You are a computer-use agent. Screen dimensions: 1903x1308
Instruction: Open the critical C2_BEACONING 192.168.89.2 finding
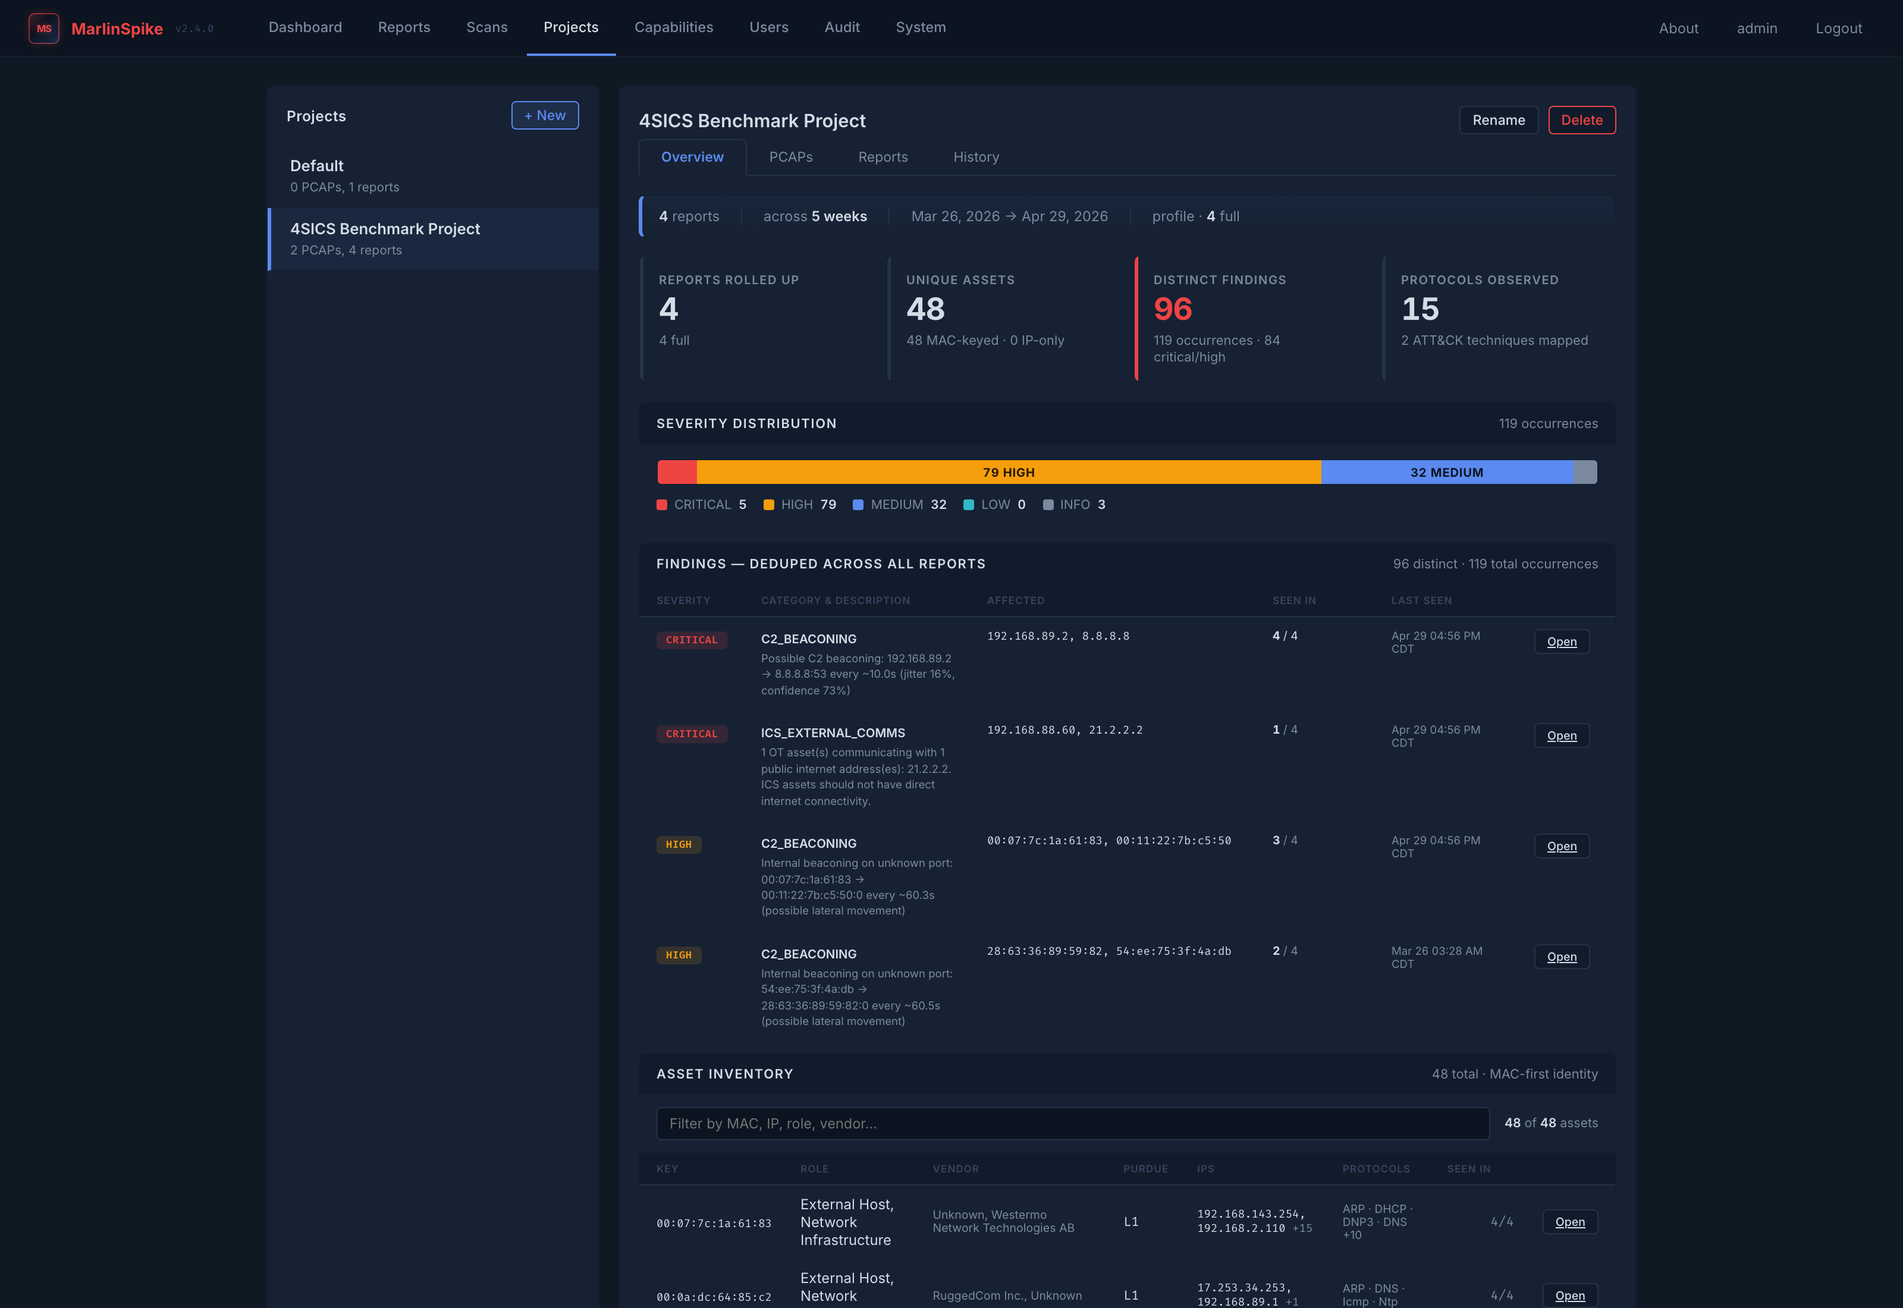1561,642
